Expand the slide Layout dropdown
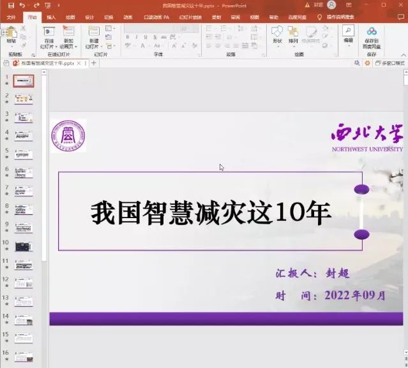 (x=109, y=29)
